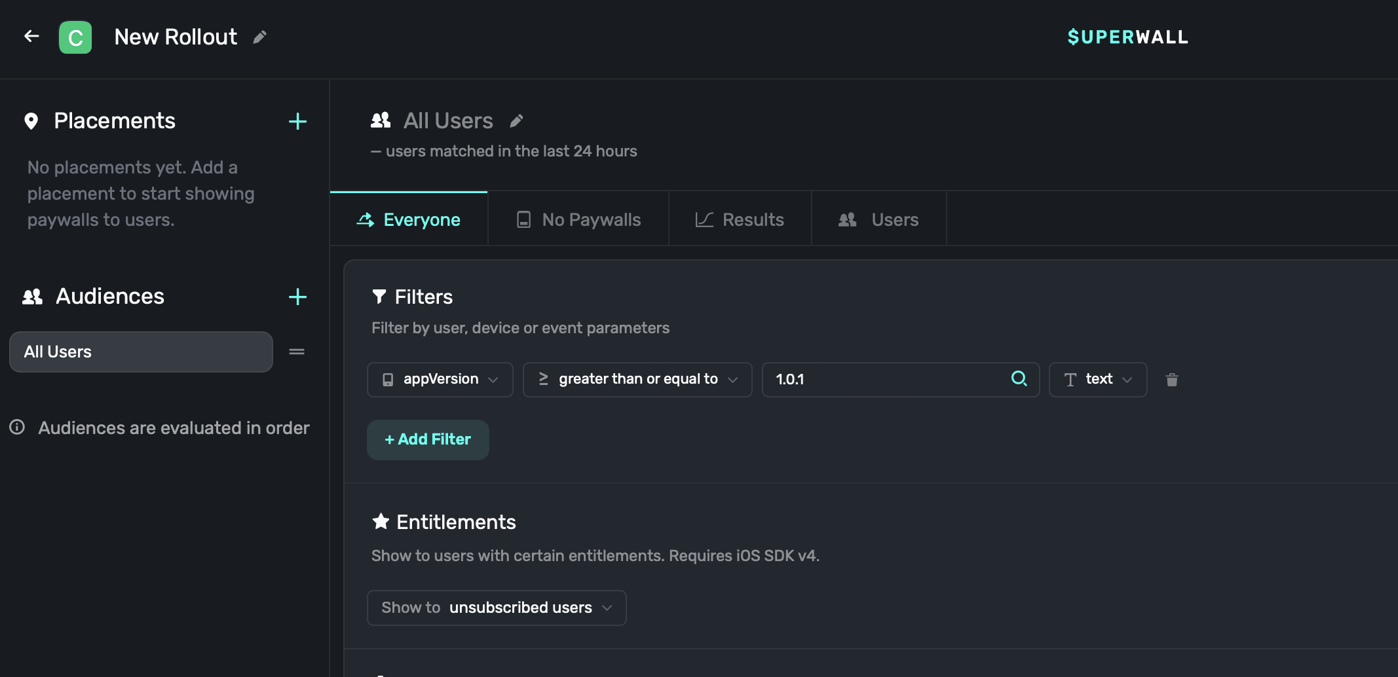This screenshot has height=677, width=1398.
Task: Add a new audience with plus icon
Action: [297, 297]
